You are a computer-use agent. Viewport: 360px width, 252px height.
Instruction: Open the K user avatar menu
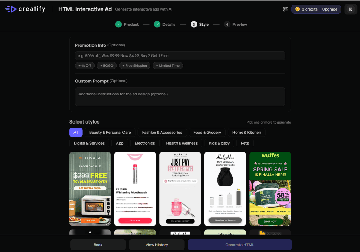(x=351, y=9)
